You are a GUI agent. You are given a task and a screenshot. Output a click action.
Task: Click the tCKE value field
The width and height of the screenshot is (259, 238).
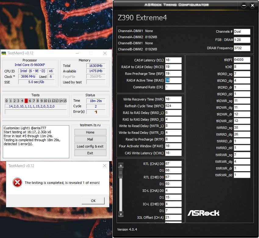242,67
